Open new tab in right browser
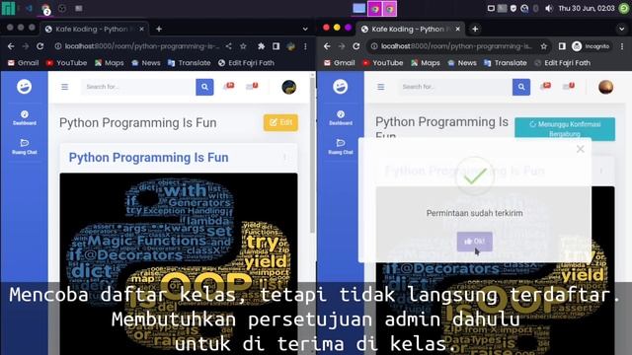The height and width of the screenshot is (355, 632). coord(475,29)
